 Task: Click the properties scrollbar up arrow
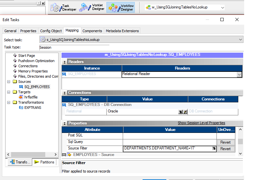tap(241, 129)
